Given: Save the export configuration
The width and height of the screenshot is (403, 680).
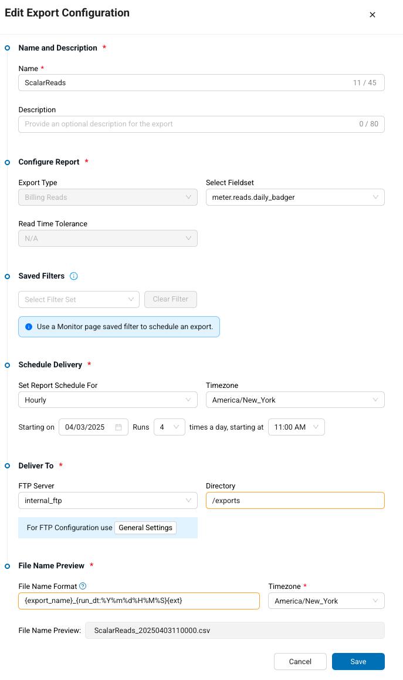Looking at the screenshot, I should coord(358,662).
